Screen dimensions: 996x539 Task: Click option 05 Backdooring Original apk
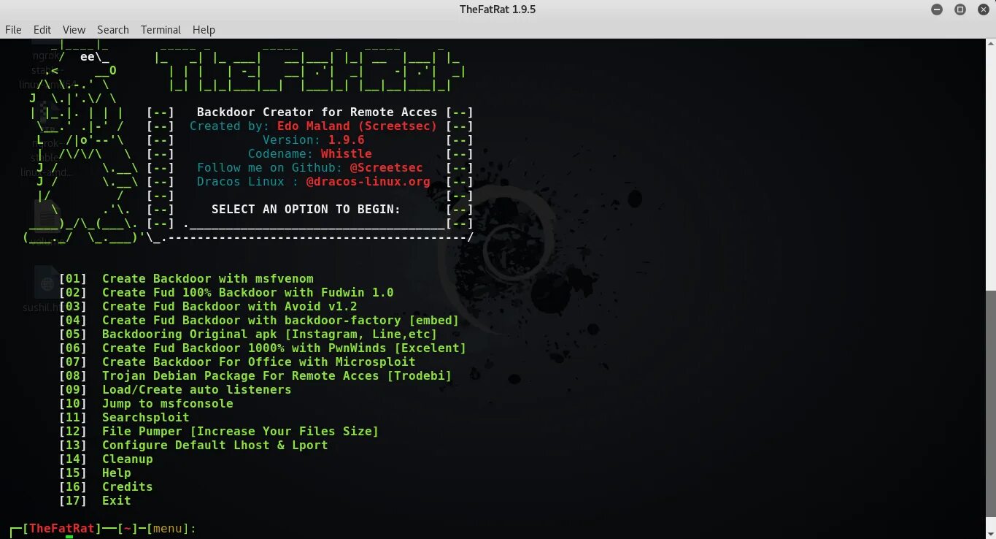248,334
